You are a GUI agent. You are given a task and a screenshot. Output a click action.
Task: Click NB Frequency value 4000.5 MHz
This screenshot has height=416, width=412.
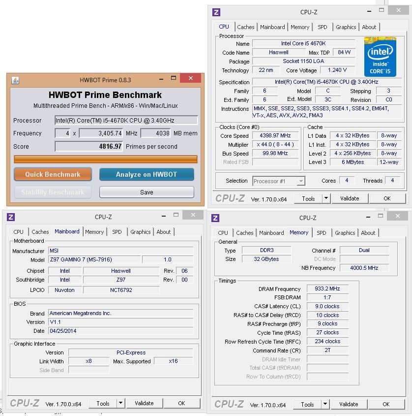[364, 268]
